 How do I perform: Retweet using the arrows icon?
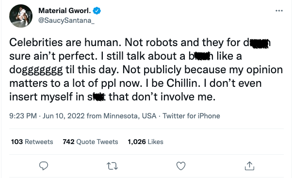112,166
